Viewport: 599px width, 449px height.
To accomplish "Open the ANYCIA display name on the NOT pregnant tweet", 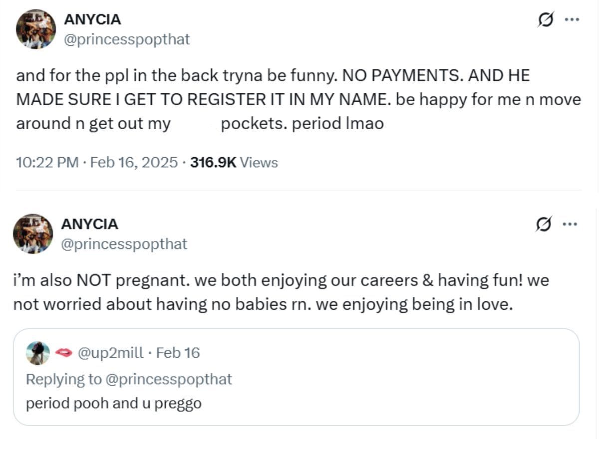I will [x=89, y=224].
